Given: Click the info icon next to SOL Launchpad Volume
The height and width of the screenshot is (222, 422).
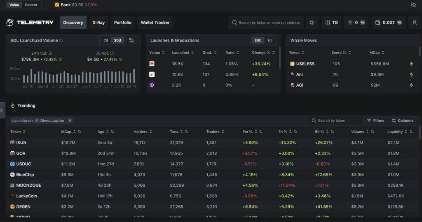Looking at the screenshot, I should (61, 40).
